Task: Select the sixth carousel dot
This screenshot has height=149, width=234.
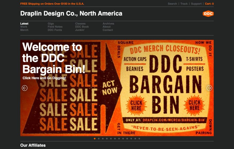Action: (x=115, y=139)
